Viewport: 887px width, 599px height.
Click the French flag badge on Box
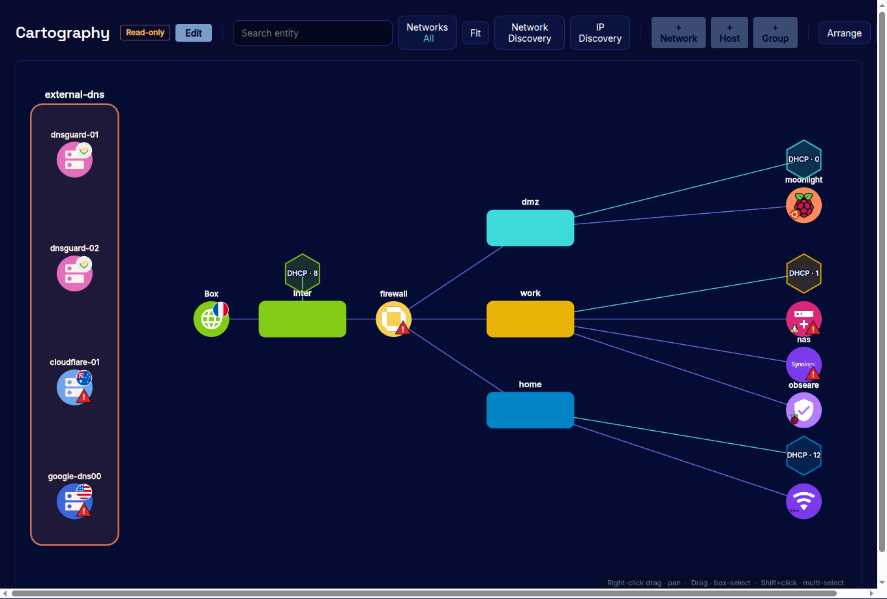pos(220,310)
